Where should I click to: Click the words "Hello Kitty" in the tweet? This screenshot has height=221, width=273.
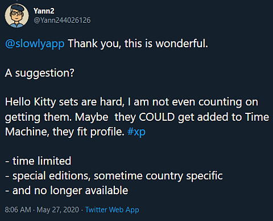pyautogui.click(x=31, y=102)
